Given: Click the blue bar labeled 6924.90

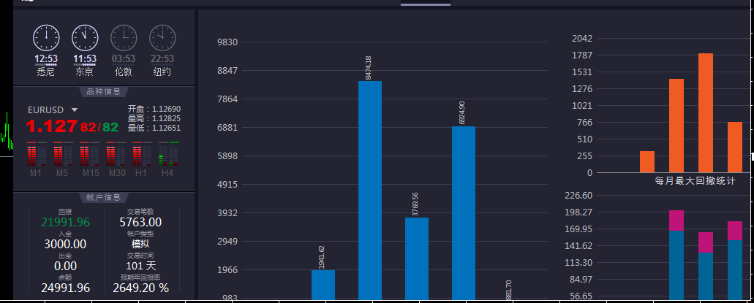Looking at the screenshot, I should pyautogui.click(x=464, y=213).
